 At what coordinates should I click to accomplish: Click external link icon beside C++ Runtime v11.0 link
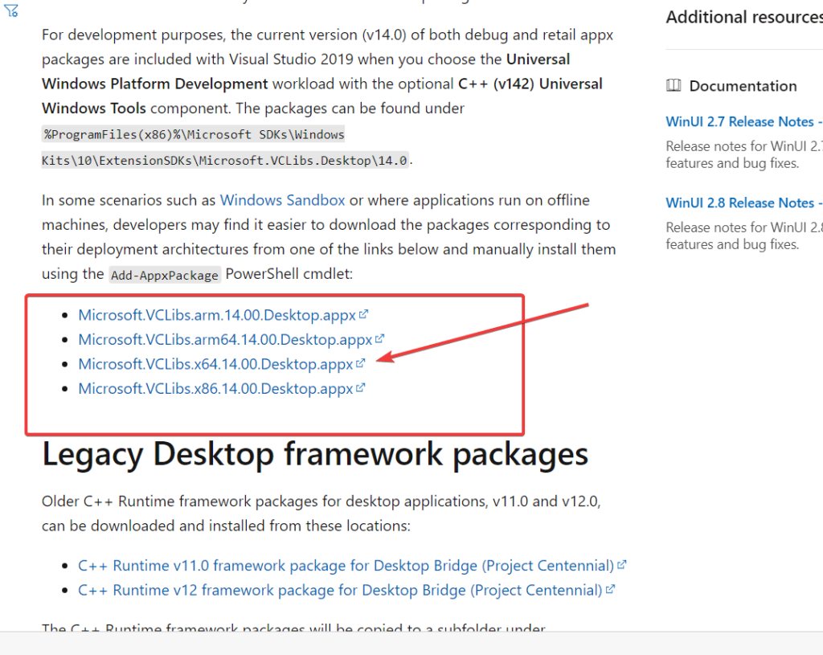[623, 564]
